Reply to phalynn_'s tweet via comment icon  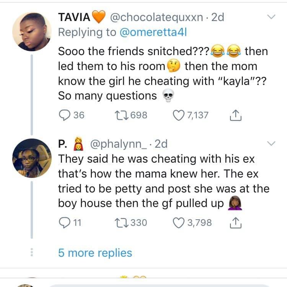(64, 223)
